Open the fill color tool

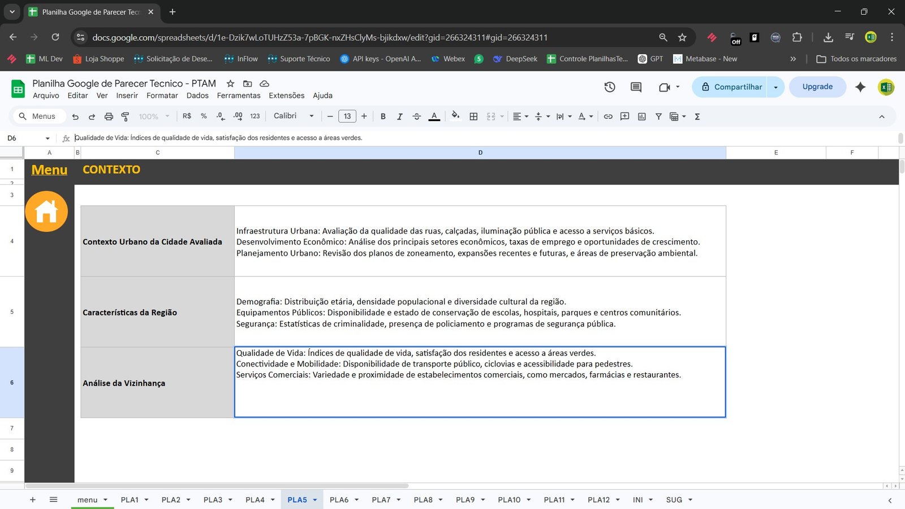[x=456, y=117]
